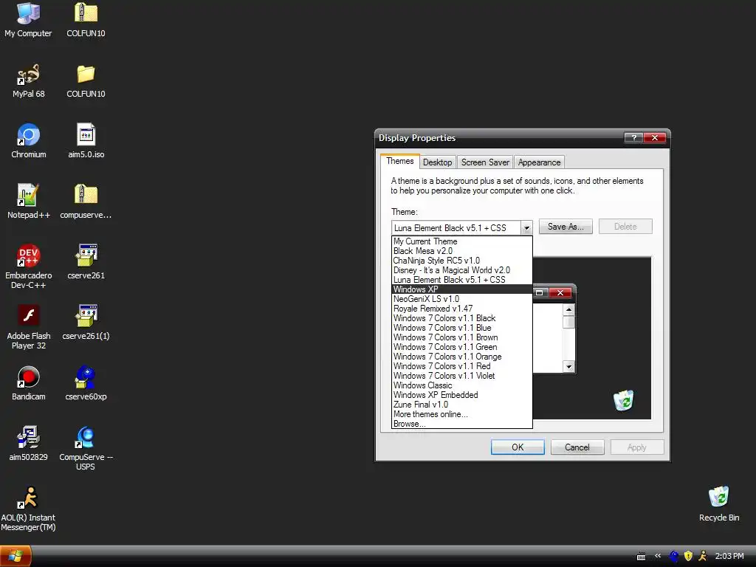Select the aim5.0.iso file icon
Viewport: 756px width, 567px height.
point(86,141)
